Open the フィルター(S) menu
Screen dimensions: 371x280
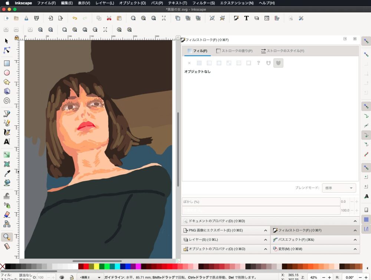click(203, 3)
